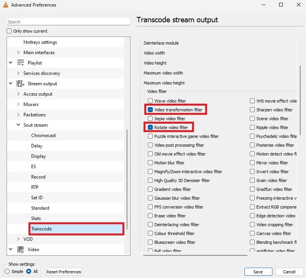This screenshot has width=306, height=278.
Task: Check the Sepia video filter box
Action: (150, 118)
